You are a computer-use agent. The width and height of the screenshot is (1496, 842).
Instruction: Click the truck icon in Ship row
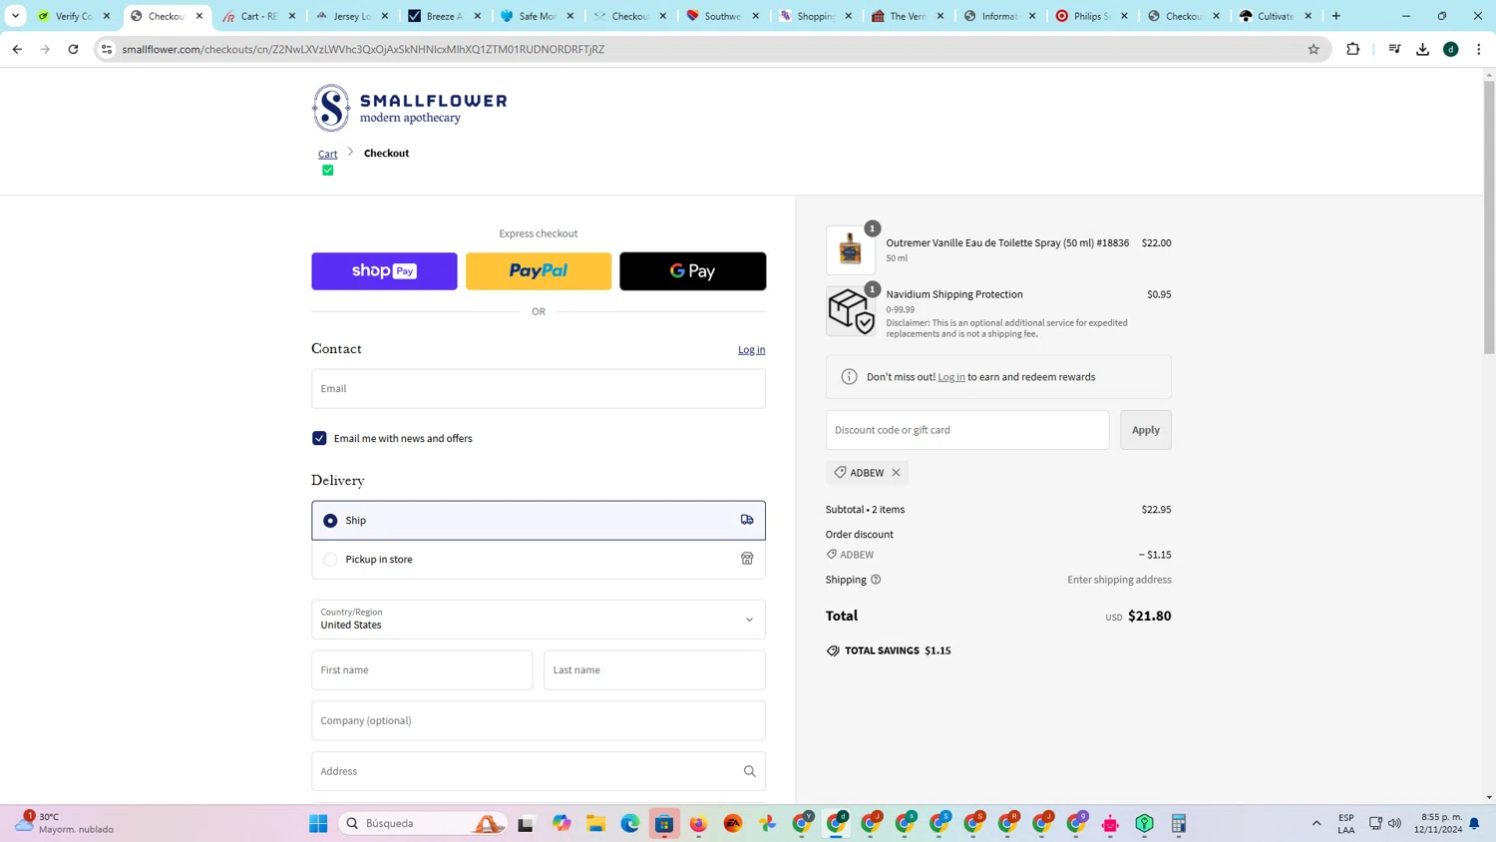click(x=747, y=520)
